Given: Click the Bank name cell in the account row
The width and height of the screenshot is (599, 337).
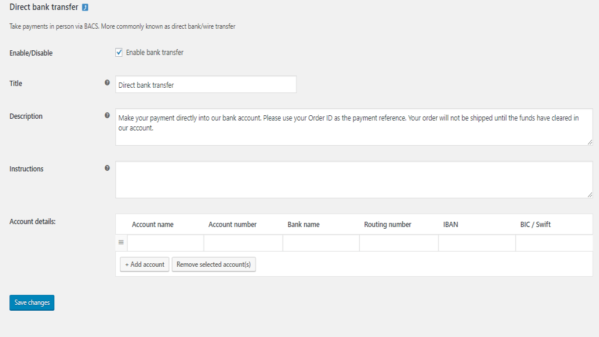Looking at the screenshot, I should (321, 243).
